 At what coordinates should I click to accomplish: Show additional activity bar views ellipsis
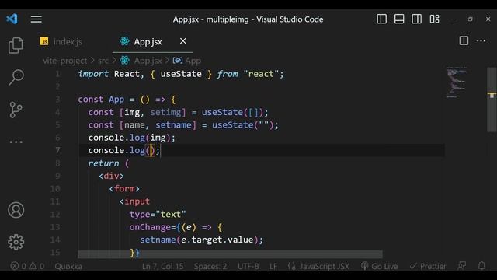(16, 142)
